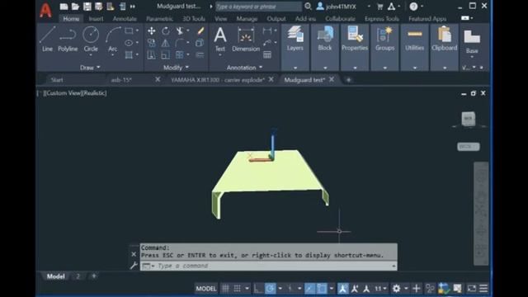Screen dimensions: 528x297
Task: Expand the Annotation panel dropdown
Action: (244, 68)
